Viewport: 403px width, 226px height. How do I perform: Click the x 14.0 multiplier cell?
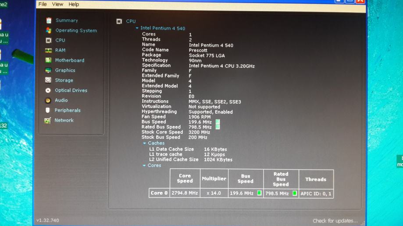pos(214,193)
